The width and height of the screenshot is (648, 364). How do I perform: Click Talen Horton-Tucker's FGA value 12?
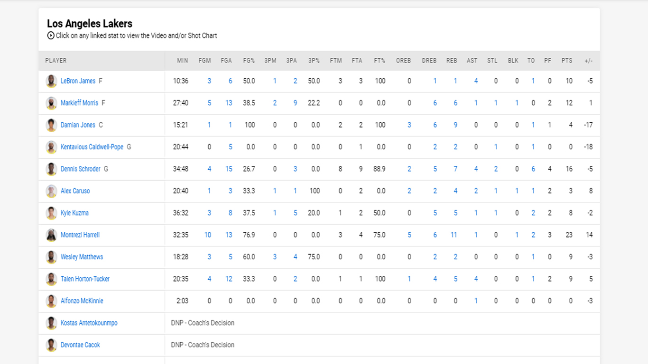pyautogui.click(x=229, y=279)
